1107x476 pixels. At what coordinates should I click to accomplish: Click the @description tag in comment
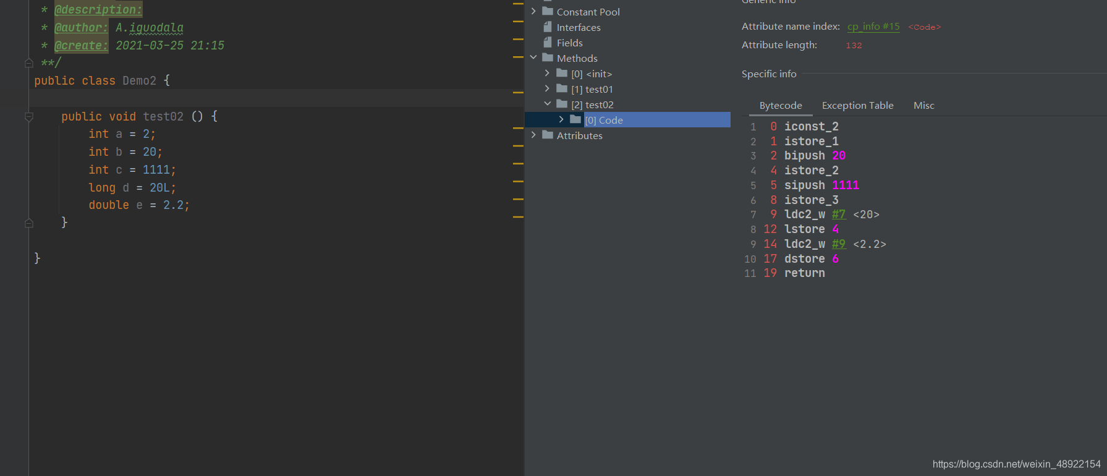click(98, 10)
